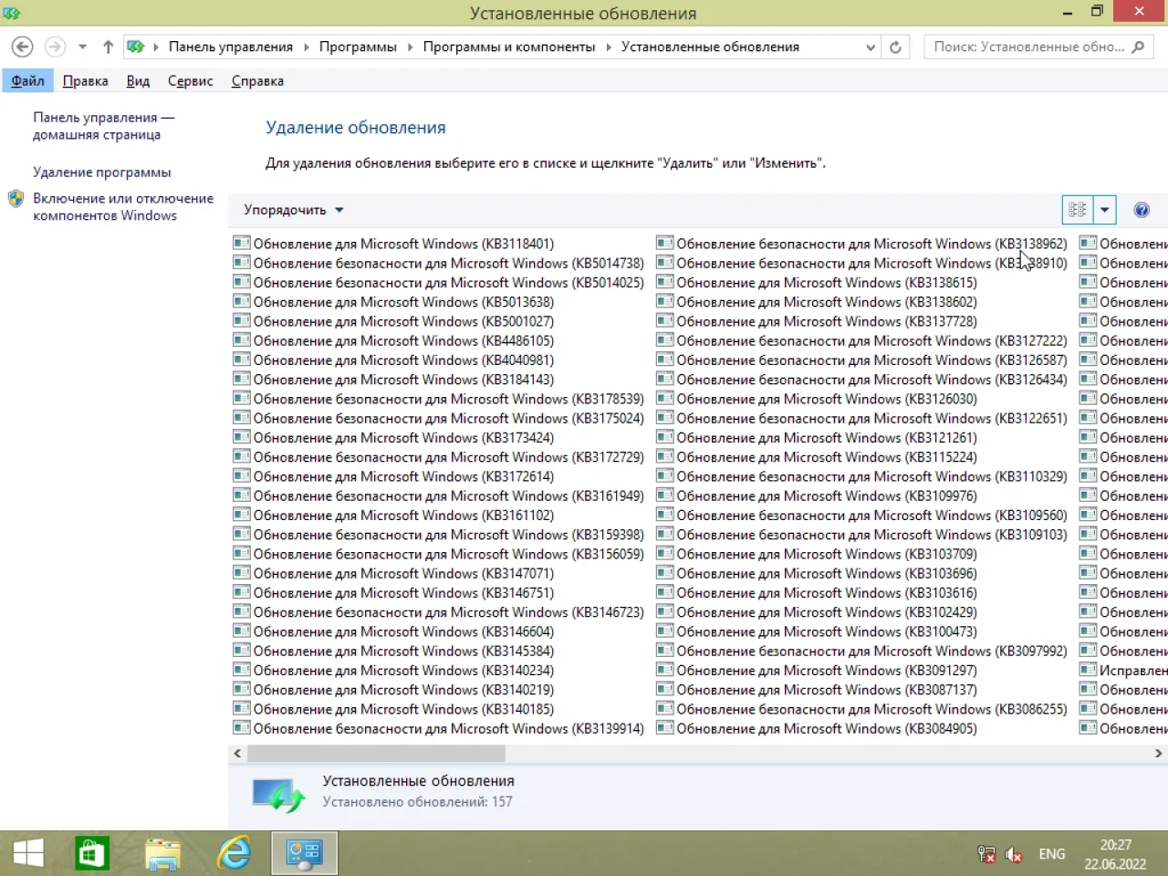Select security update KB3161949
Screen dimensions: 1168x876
click(x=439, y=495)
